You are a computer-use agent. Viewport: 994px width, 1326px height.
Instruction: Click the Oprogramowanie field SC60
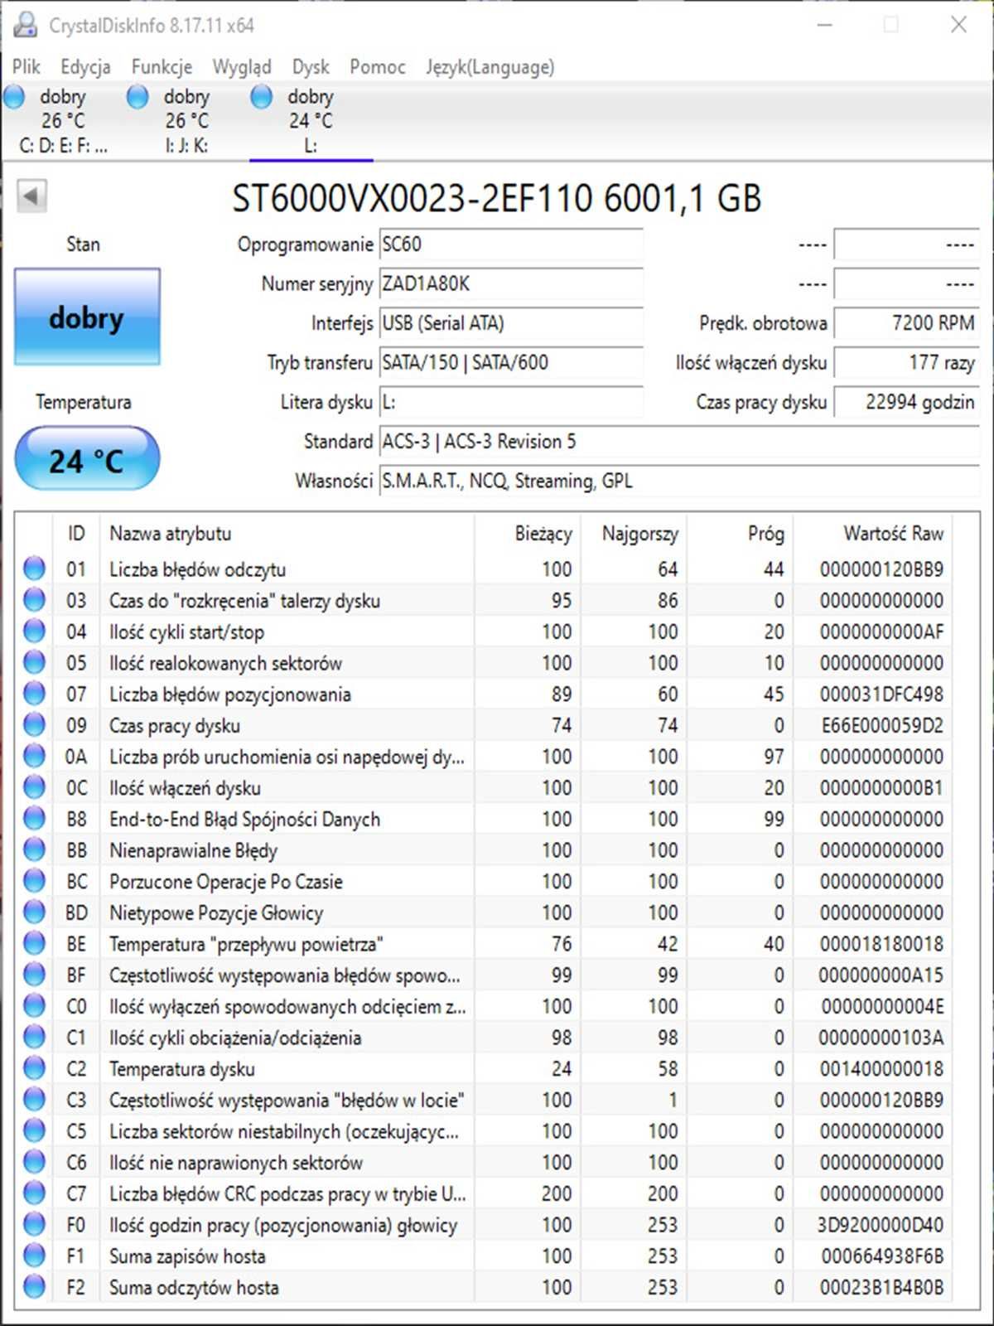click(511, 244)
